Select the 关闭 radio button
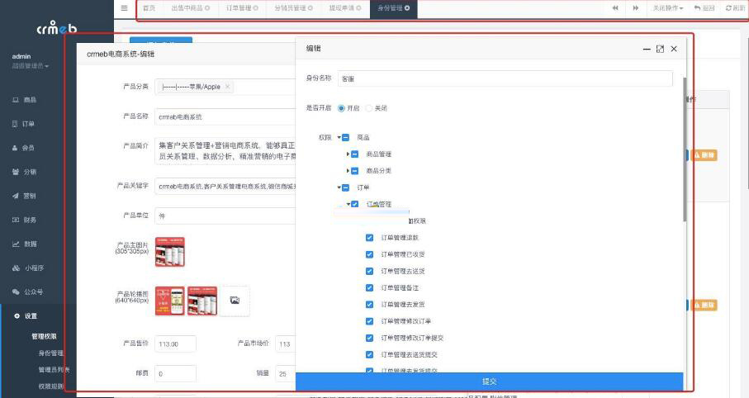The image size is (749, 398). point(369,108)
